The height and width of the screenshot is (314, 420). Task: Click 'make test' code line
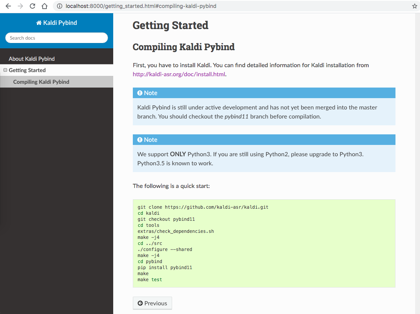[150, 279]
